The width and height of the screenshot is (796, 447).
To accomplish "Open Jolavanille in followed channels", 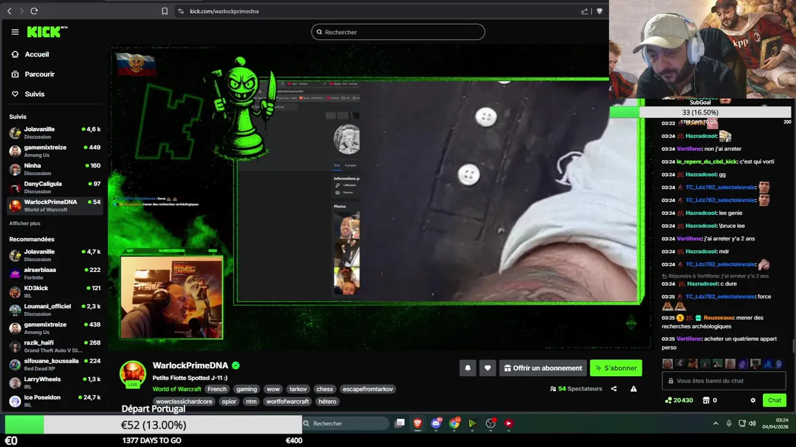I will (55, 133).
